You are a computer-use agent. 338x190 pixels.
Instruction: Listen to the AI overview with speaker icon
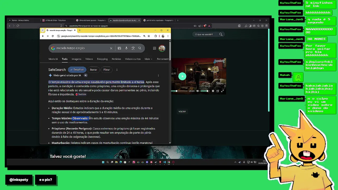tap(86, 75)
